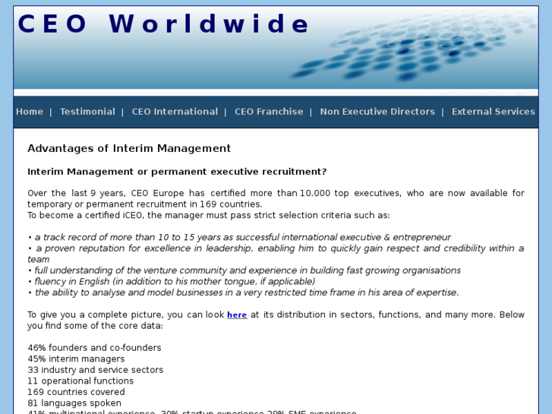552x414 pixels.
Task: Go to the Testimonial page
Action: 87,112
